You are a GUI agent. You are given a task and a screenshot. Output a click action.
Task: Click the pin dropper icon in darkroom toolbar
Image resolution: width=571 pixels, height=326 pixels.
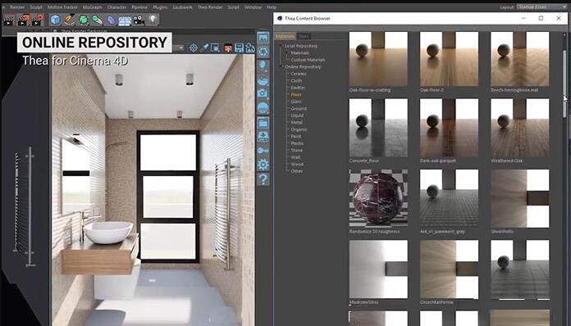click(204, 48)
